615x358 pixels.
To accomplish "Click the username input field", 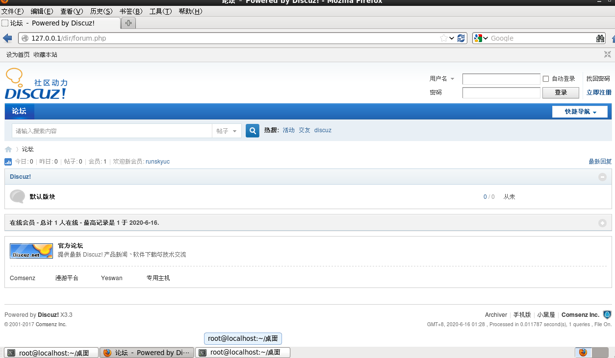I will click(501, 79).
